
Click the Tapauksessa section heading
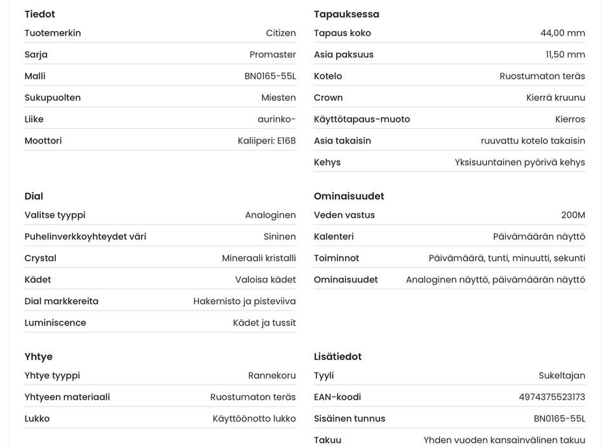[x=346, y=14]
